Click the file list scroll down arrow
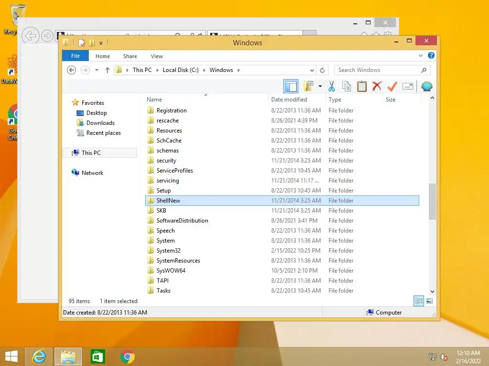This screenshot has height=366, width=489. pyautogui.click(x=432, y=292)
